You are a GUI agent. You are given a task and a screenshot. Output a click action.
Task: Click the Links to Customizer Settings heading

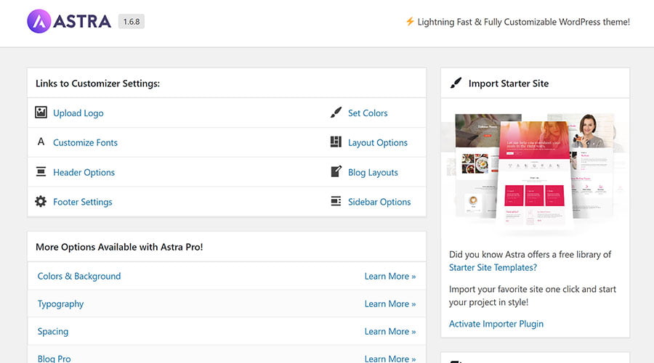click(x=97, y=83)
